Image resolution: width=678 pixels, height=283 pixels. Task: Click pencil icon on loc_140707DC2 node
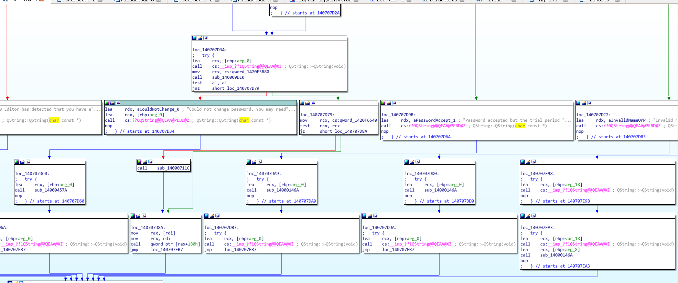(x=584, y=103)
